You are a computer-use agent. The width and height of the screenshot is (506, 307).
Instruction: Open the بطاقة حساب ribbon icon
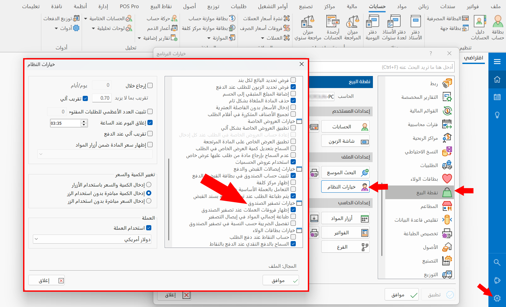click(x=498, y=28)
